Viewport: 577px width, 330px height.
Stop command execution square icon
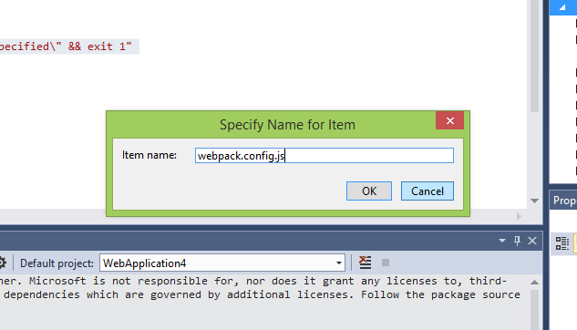click(386, 263)
